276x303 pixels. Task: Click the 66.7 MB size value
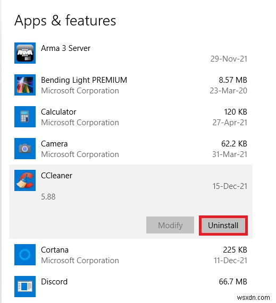(233, 282)
